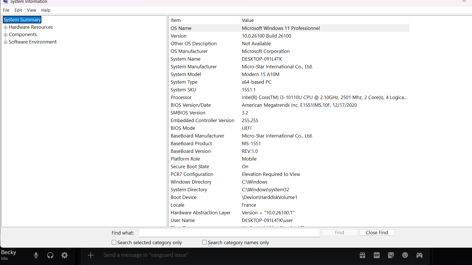Image resolution: width=472 pixels, height=265 pixels.
Task: Click the Other OS Description item
Action: 194,44
